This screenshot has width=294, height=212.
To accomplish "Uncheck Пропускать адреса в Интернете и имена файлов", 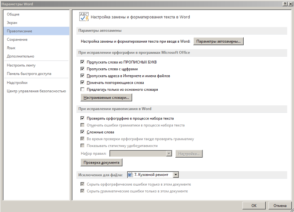I will tap(82, 76).
